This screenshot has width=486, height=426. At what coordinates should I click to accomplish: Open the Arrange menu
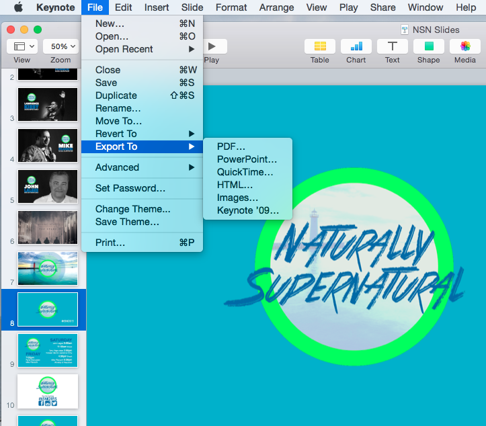point(276,7)
